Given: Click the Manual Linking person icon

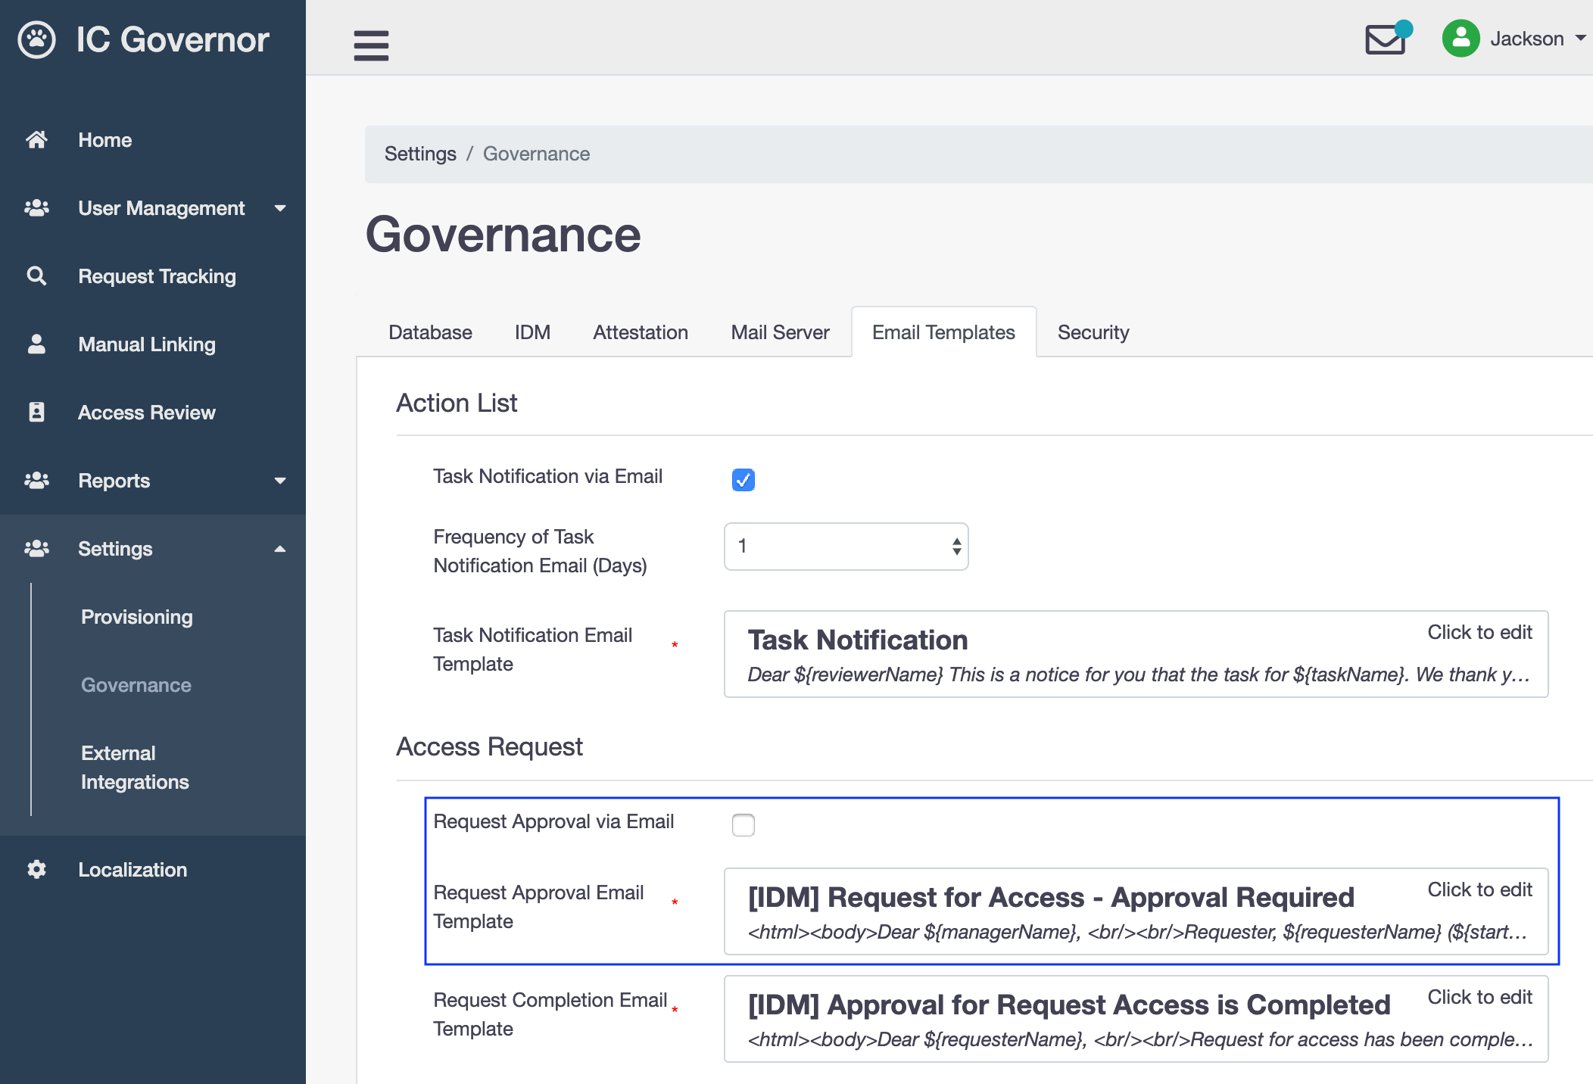Looking at the screenshot, I should click(36, 344).
